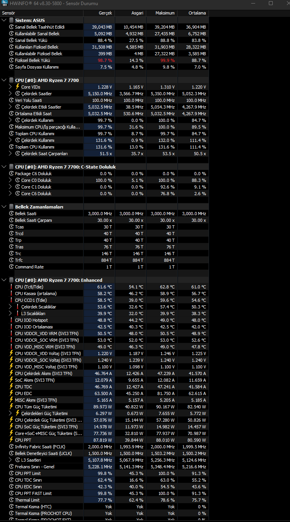Click lightning icon next to CPU PPT

point(11,440)
